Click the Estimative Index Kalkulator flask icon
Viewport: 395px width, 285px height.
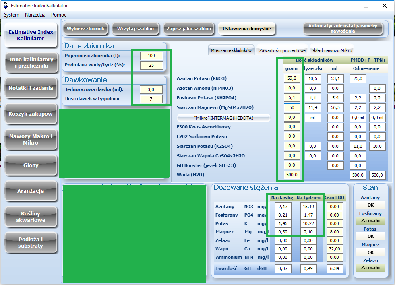point(6,5)
